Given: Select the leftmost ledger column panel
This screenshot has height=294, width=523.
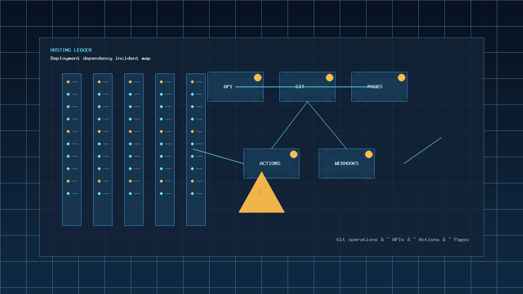Looking at the screenshot, I should pos(71,149).
